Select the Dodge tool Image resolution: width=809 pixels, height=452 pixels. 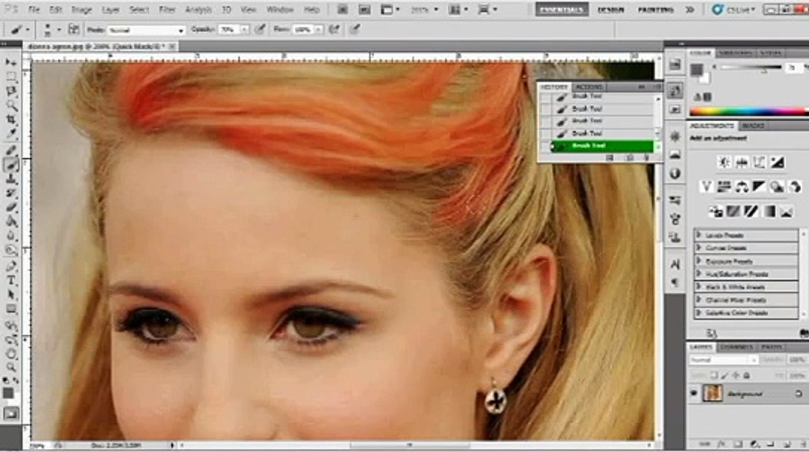11,250
